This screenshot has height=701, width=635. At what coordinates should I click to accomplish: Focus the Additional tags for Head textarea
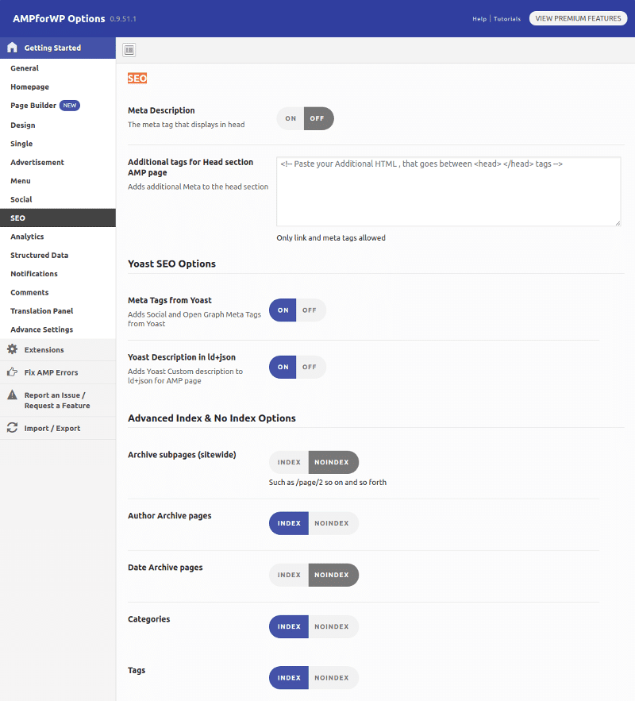coord(448,191)
